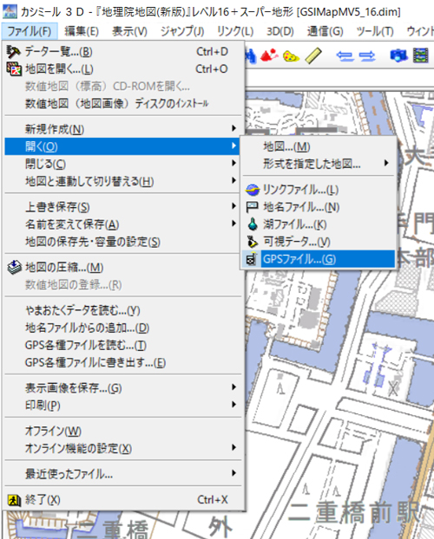Open the ツール(T) menu
The image size is (434, 539).
coord(375,31)
